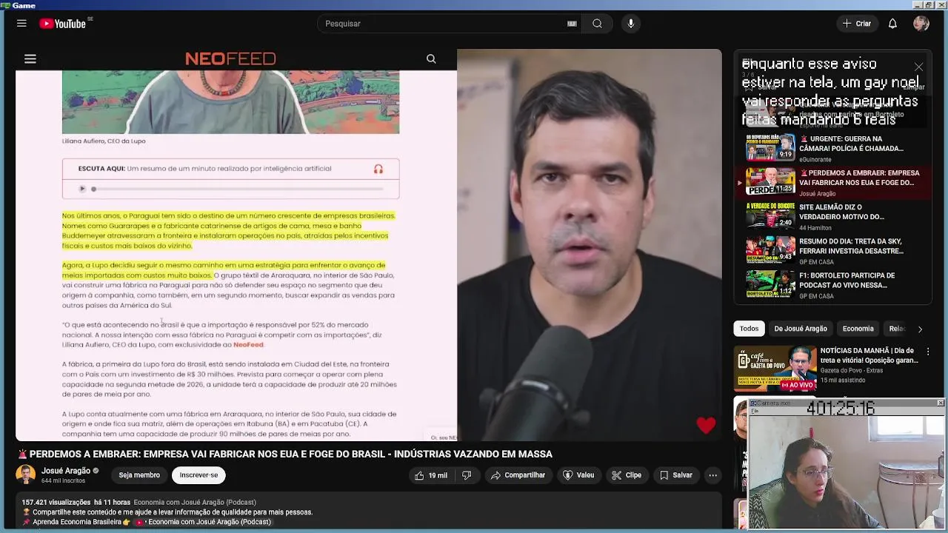948x533 pixels.
Task: Click the red heart overlay in video
Action: pyautogui.click(x=706, y=424)
